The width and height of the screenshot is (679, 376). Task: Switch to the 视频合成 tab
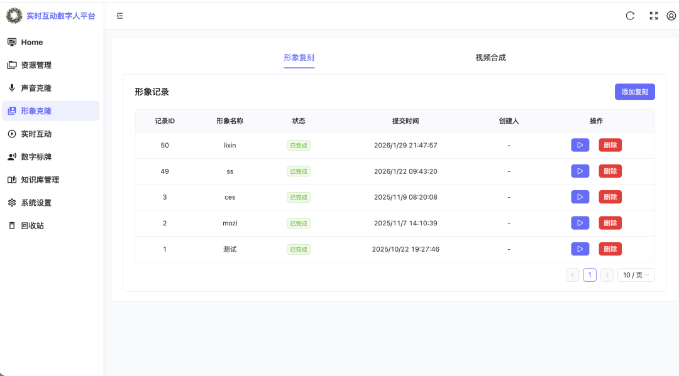pyautogui.click(x=490, y=57)
